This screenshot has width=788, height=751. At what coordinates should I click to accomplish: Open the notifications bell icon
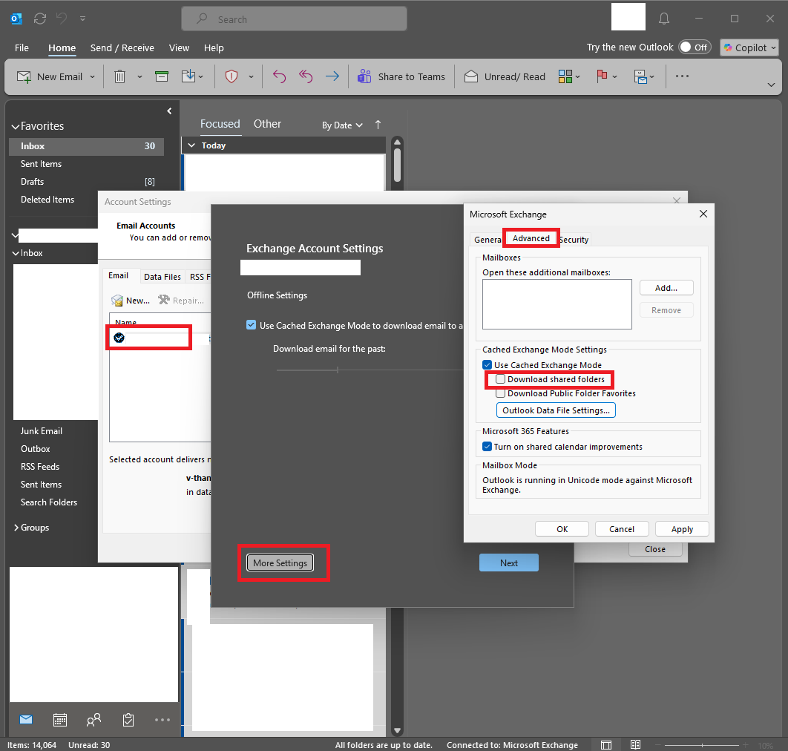664,19
